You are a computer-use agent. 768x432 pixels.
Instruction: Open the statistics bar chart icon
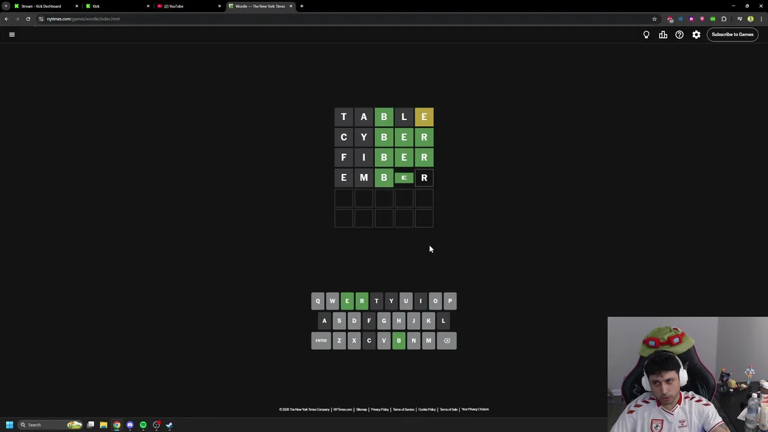pyautogui.click(x=663, y=34)
